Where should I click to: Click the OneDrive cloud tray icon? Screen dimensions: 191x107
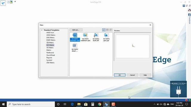point(168,104)
